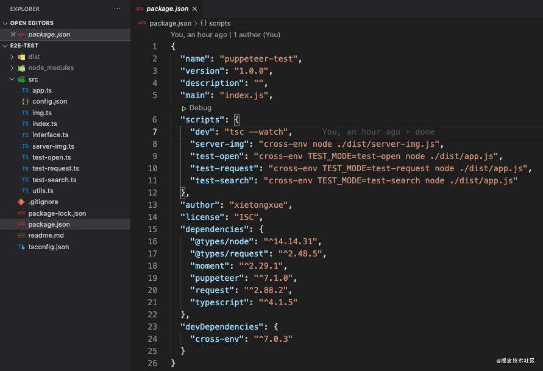
Task: Open tsconfig.json from the file tree
Action: [x=49, y=247]
